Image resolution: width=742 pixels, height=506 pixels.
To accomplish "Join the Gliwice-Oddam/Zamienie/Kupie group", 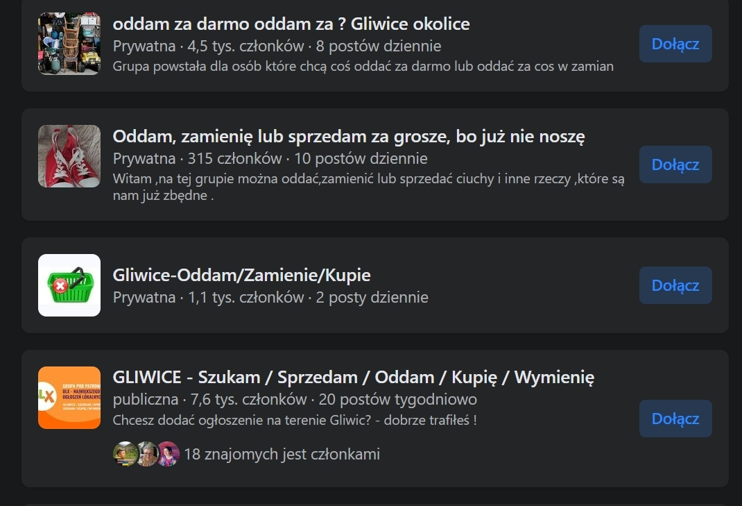I will 675,285.
